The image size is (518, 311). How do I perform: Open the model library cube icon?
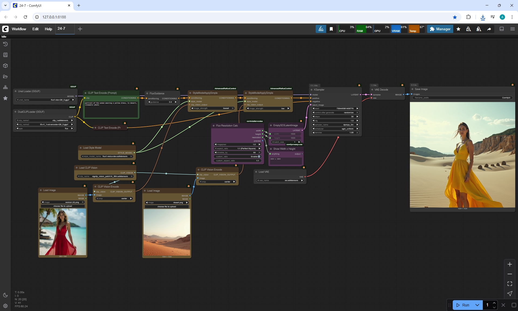click(5, 66)
